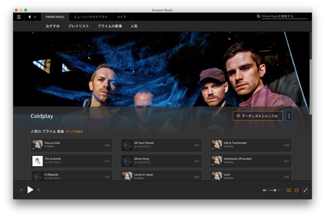The width and height of the screenshot is (325, 218).
Task: Click the アーティストシャッフル button
Action: [x=258, y=116]
